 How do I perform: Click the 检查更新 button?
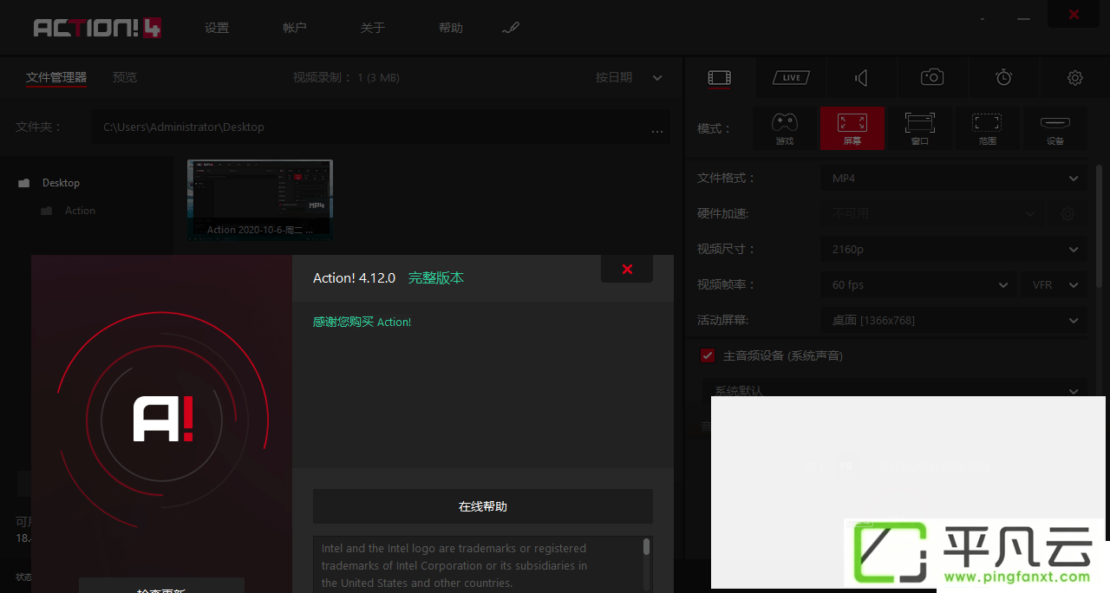(x=161, y=586)
